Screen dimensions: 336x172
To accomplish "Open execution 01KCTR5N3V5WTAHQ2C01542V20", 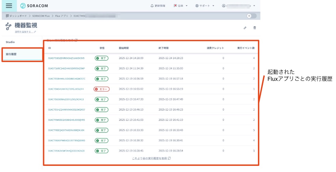I will coord(66,150).
